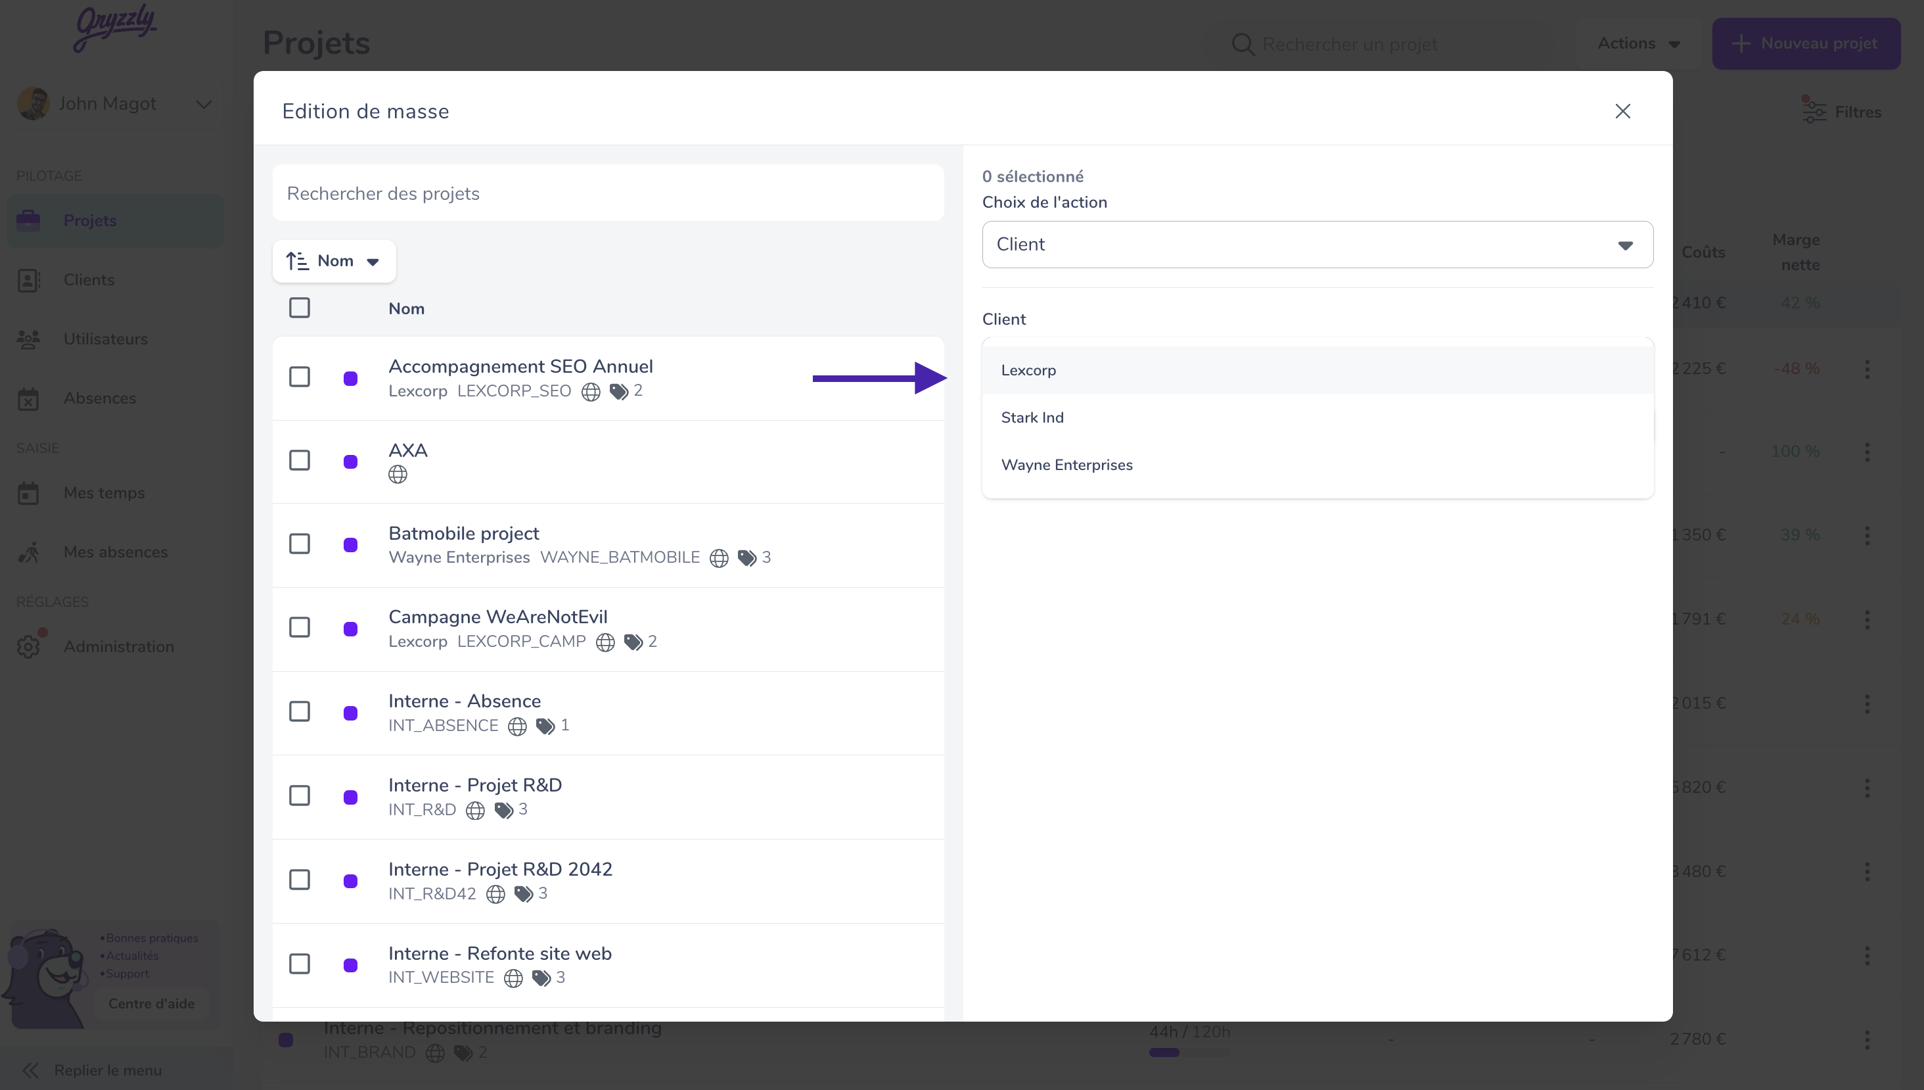
Task: Click the tags icon on Campagne WeAreNotEvil
Action: (x=633, y=642)
